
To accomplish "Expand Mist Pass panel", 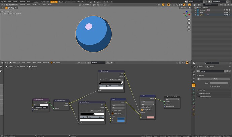I will [x=214, y=90].
